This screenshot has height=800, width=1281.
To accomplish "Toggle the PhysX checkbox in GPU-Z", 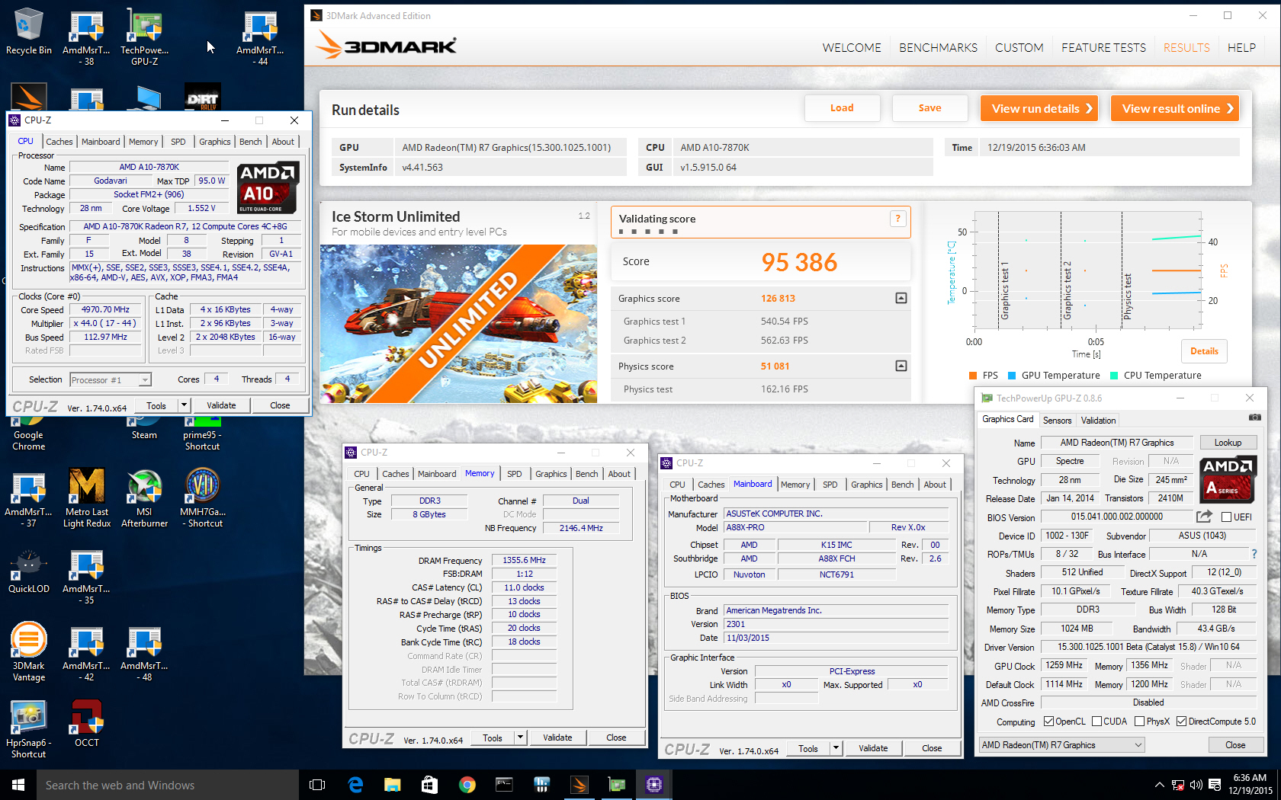I will [x=1139, y=722].
